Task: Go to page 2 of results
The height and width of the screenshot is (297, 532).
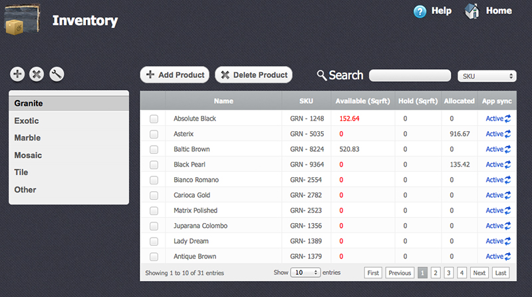Action: click(435, 273)
